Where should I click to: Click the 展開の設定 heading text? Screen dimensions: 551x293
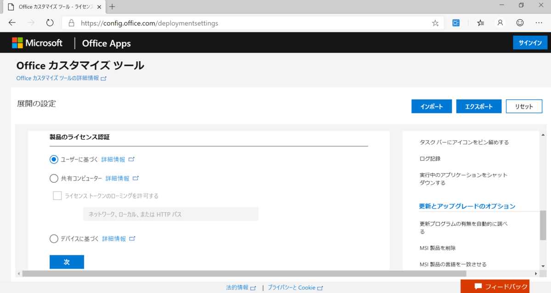coord(36,104)
